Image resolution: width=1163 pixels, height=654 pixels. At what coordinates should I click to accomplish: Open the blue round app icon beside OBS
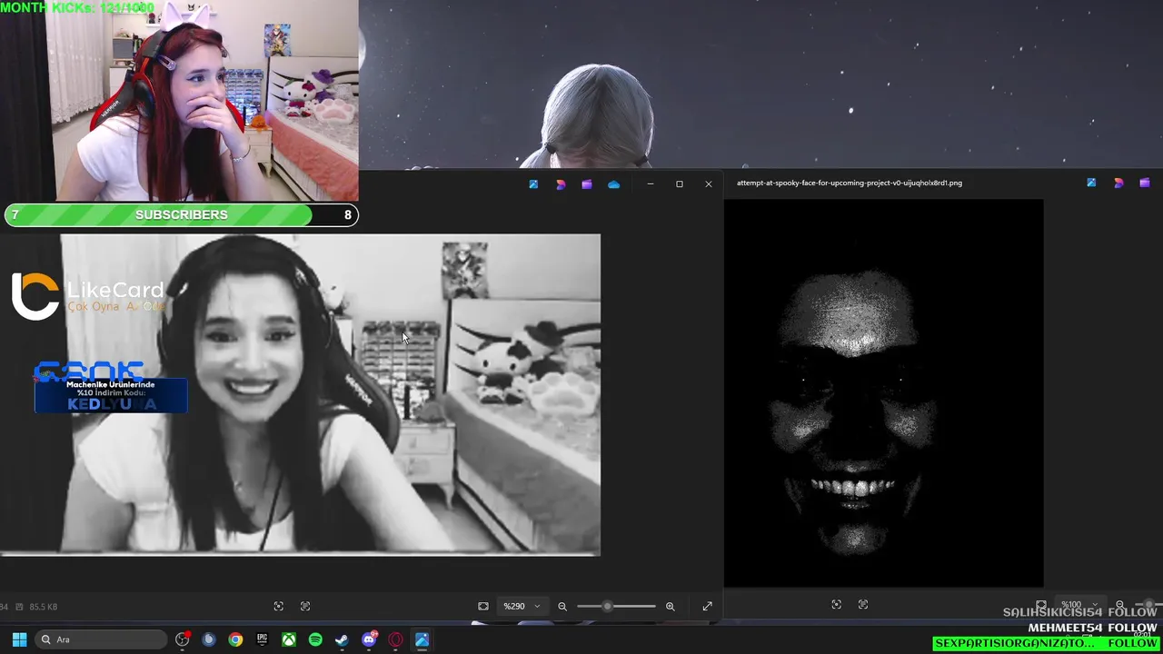point(209,639)
